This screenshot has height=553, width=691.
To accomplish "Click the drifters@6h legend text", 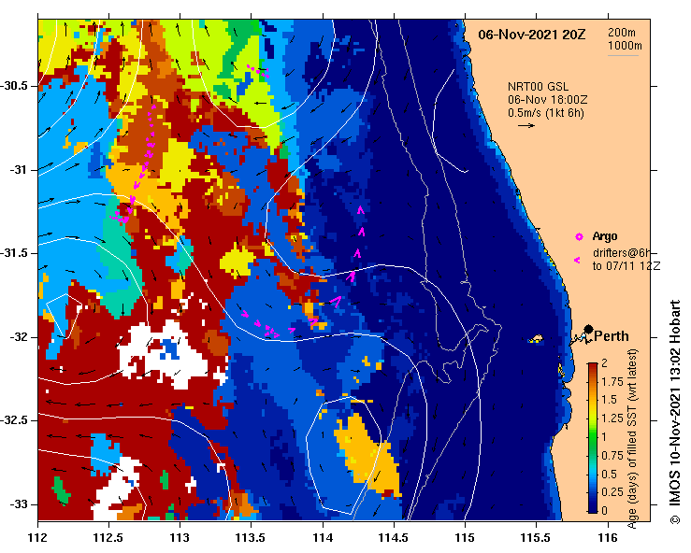I will coord(622,253).
